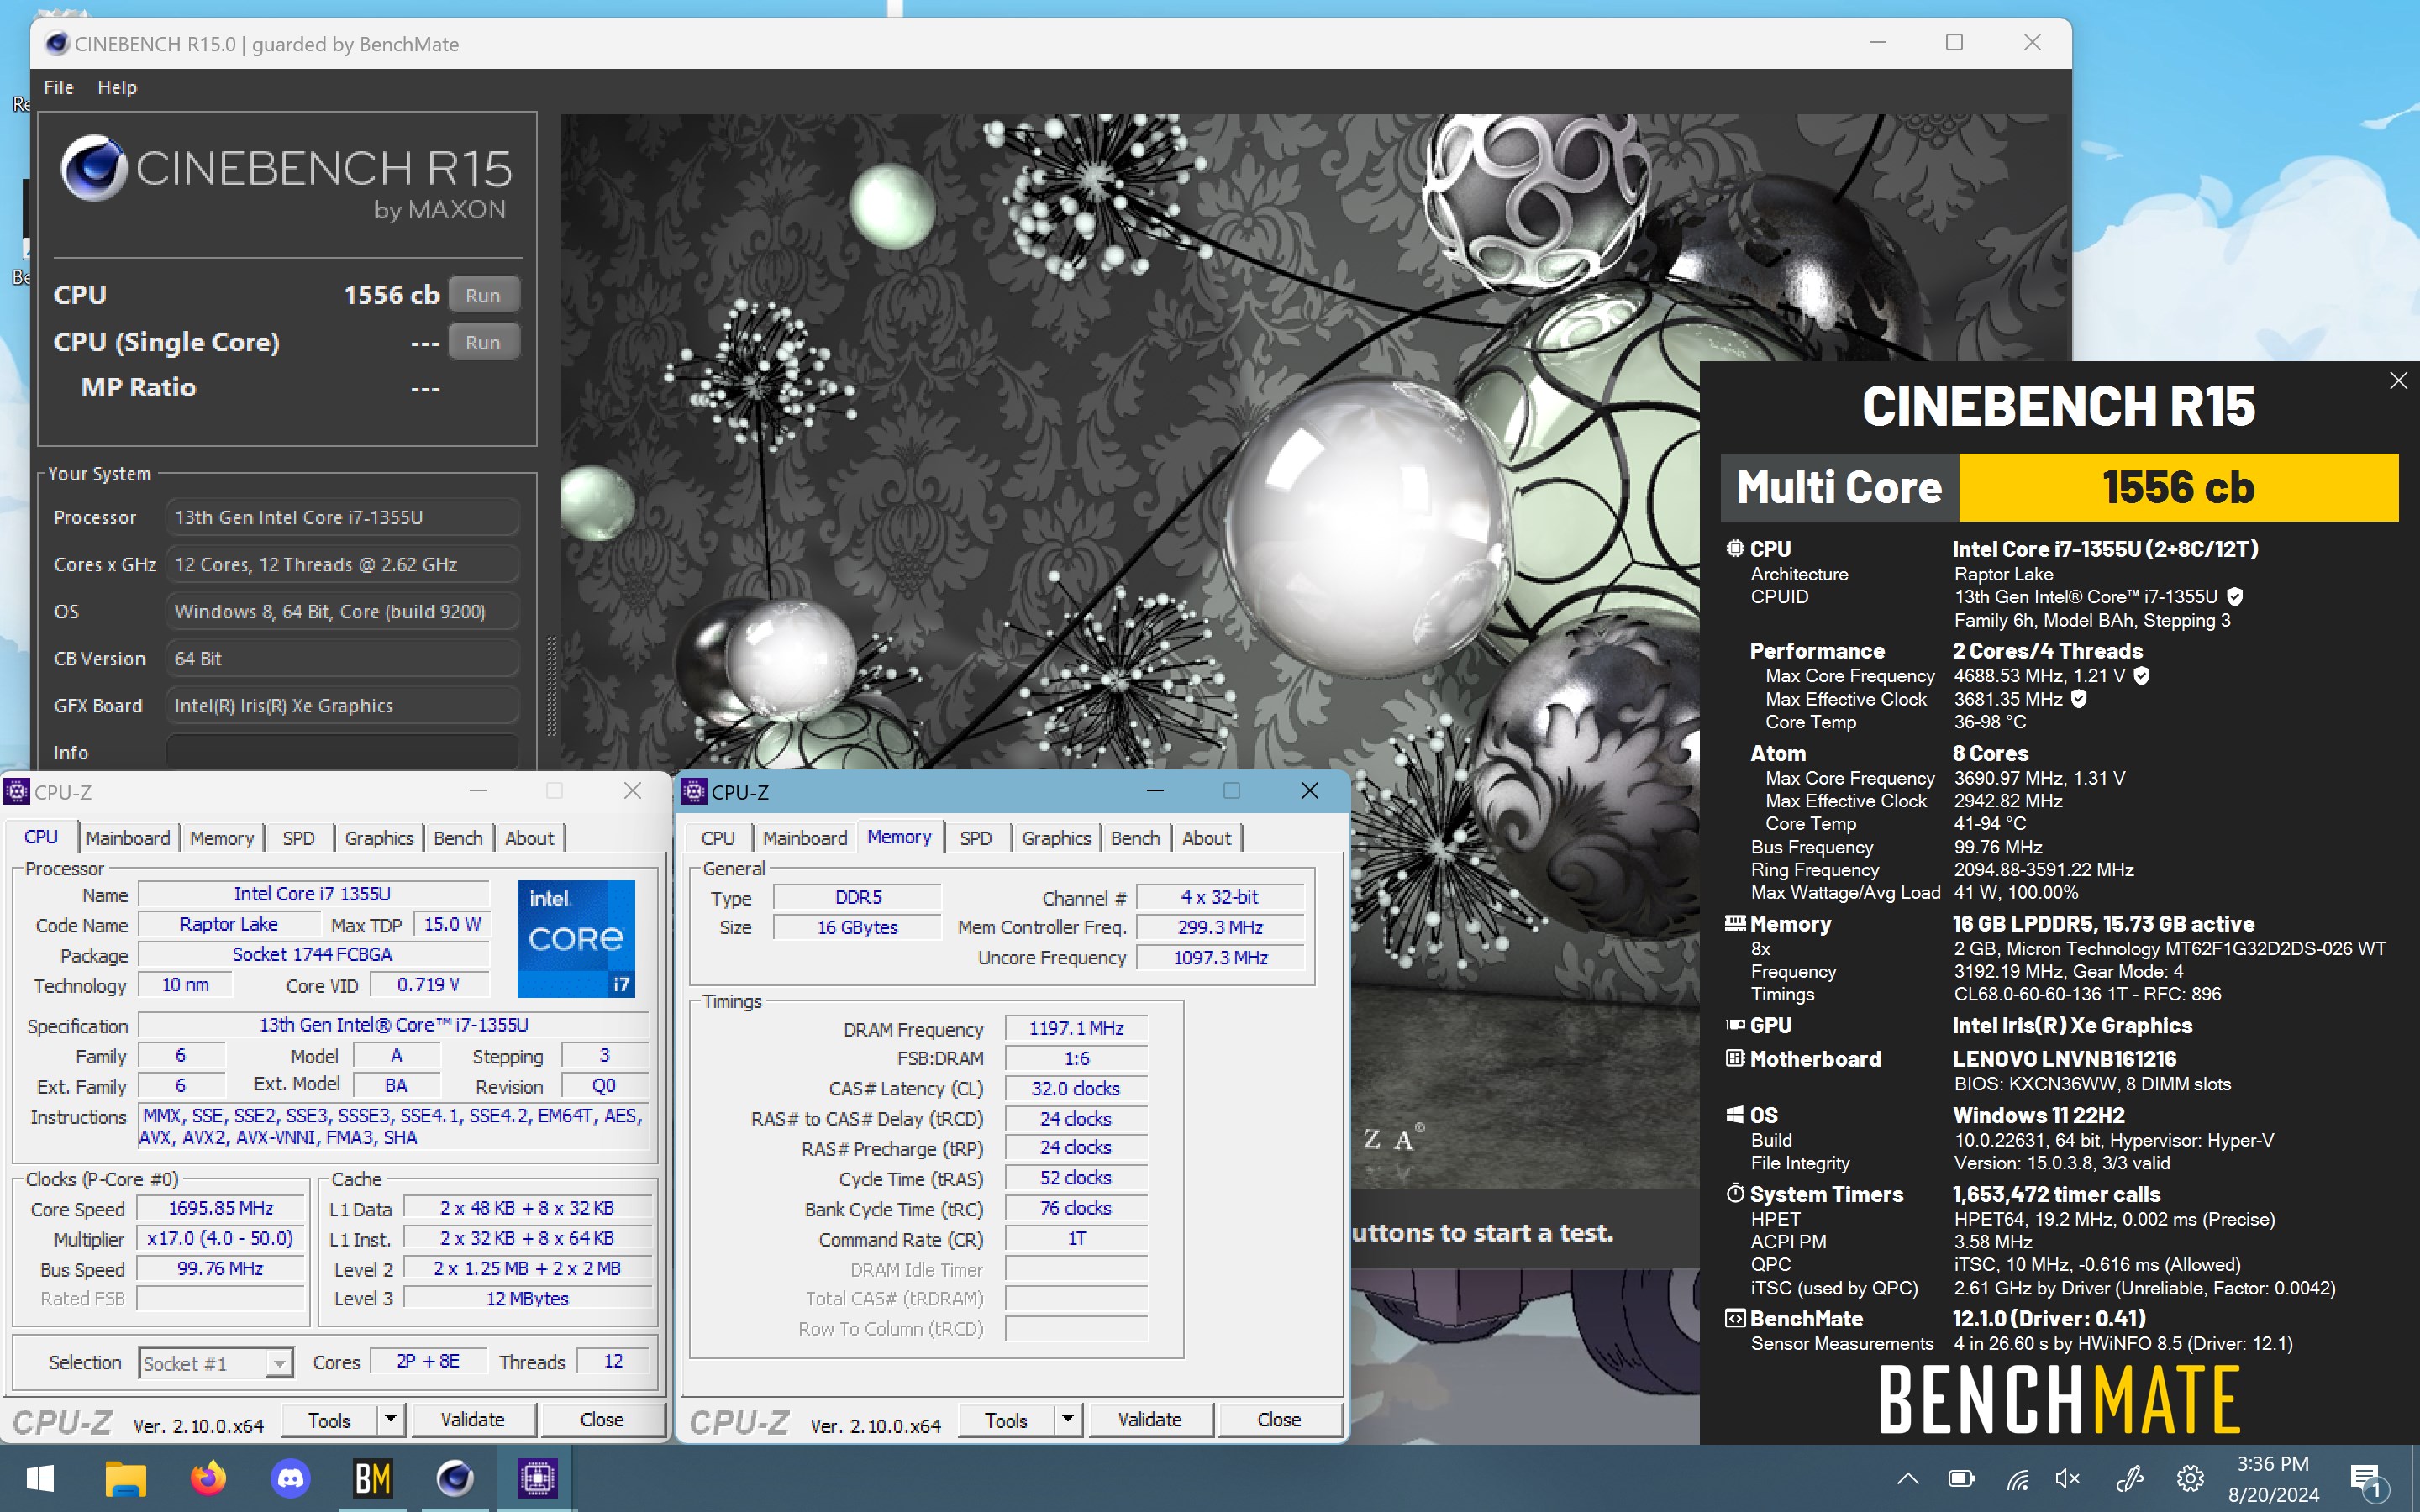Switch to Memory tab in left CPU-Z
This screenshot has height=1512, width=2420.
pyautogui.click(x=222, y=838)
